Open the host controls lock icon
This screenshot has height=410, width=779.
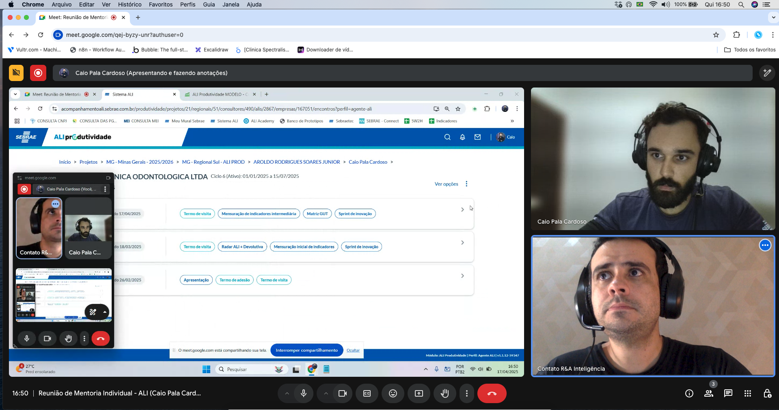(767, 393)
